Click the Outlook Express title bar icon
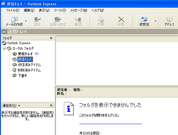 coord(3,4)
